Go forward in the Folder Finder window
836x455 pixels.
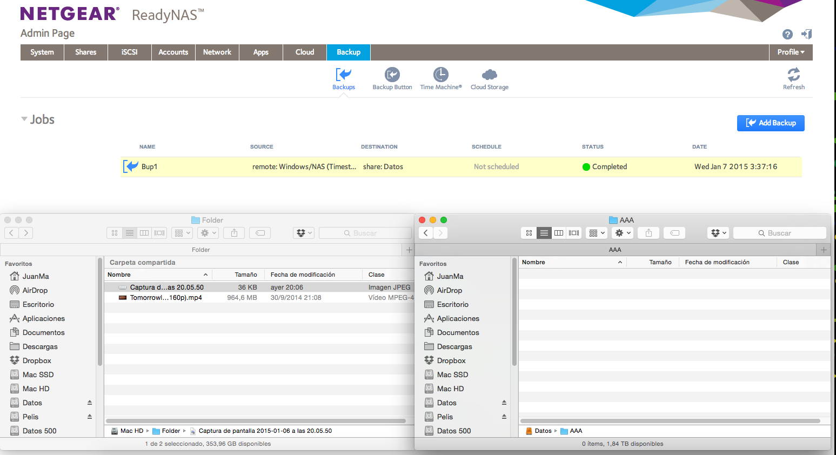point(26,233)
